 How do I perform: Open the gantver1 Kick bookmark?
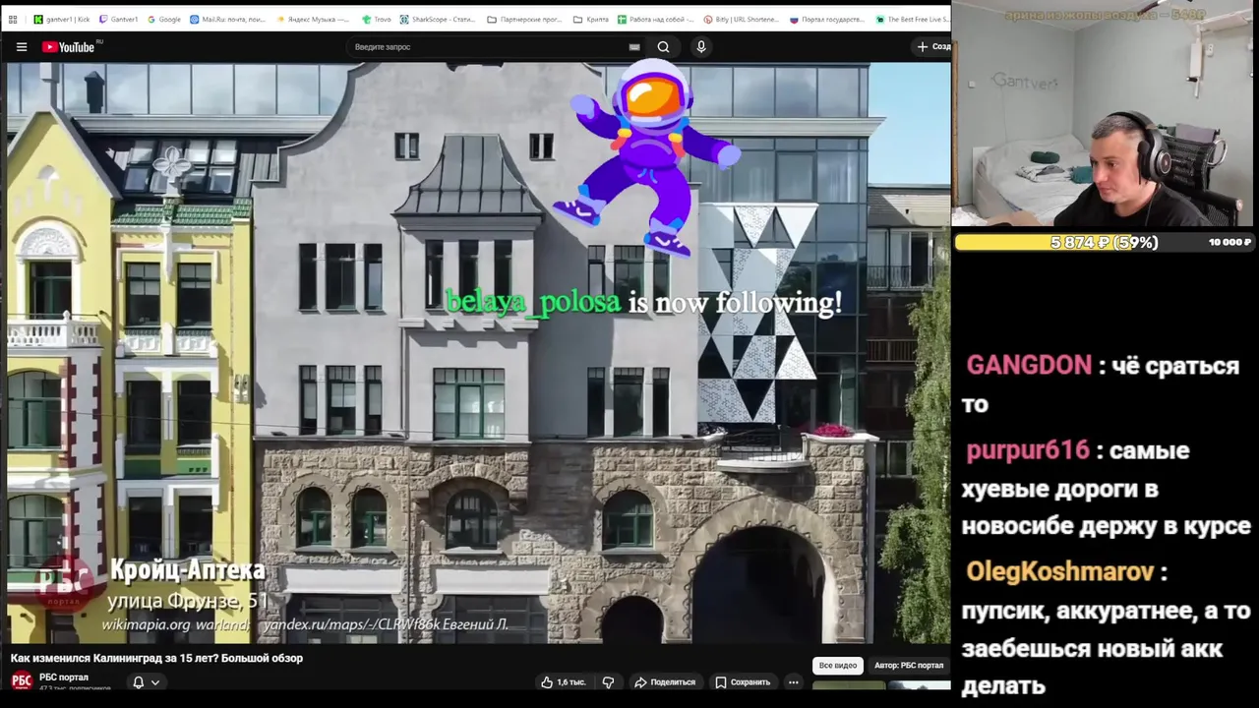[x=61, y=19]
